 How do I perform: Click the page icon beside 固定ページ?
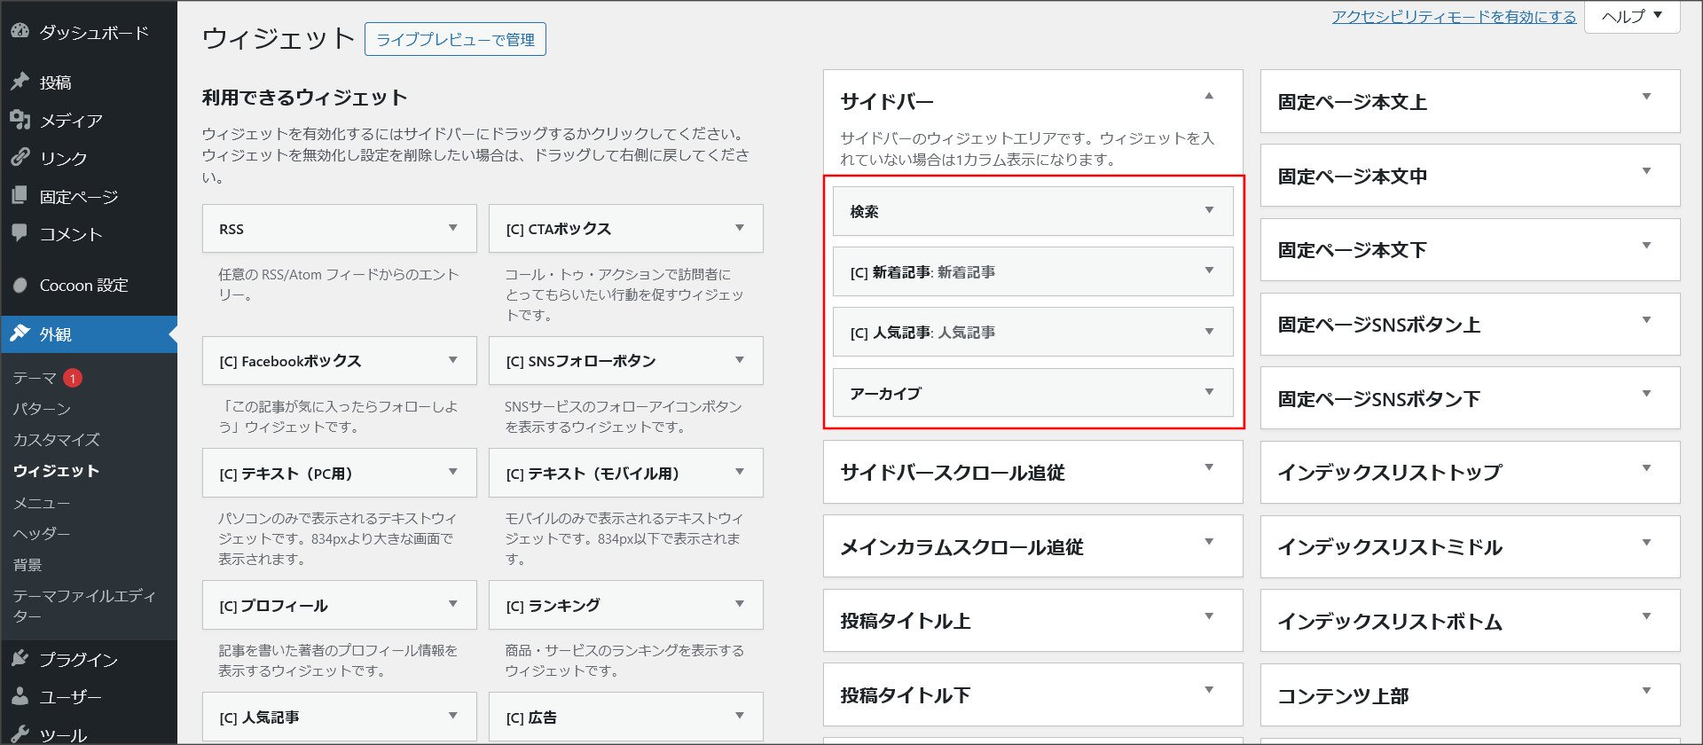(20, 195)
